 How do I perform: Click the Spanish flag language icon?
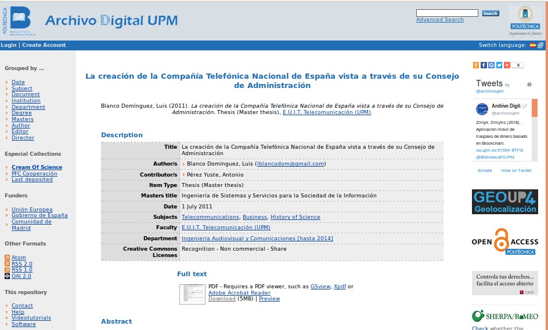pyautogui.click(x=532, y=45)
